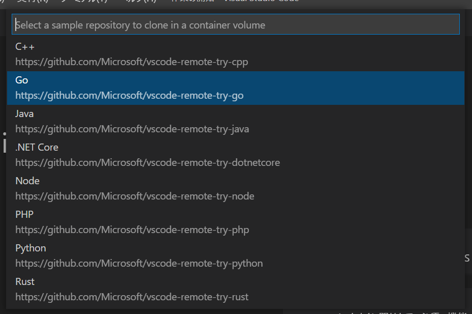472x314 pixels.
Task: Click the vscode-remote-try-cpp URL
Action: point(132,62)
